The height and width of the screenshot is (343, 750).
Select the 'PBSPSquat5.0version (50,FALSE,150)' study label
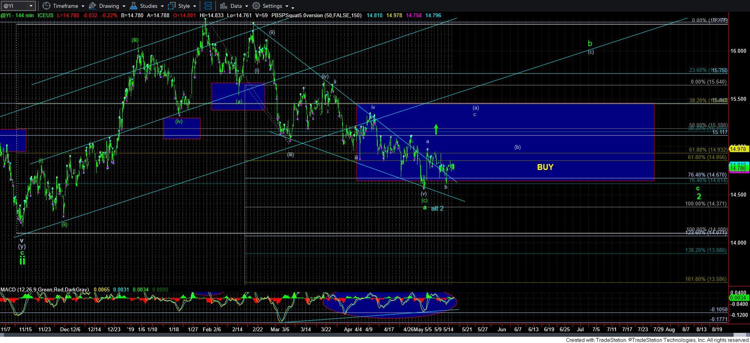pyautogui.click(x=316, y=16)
